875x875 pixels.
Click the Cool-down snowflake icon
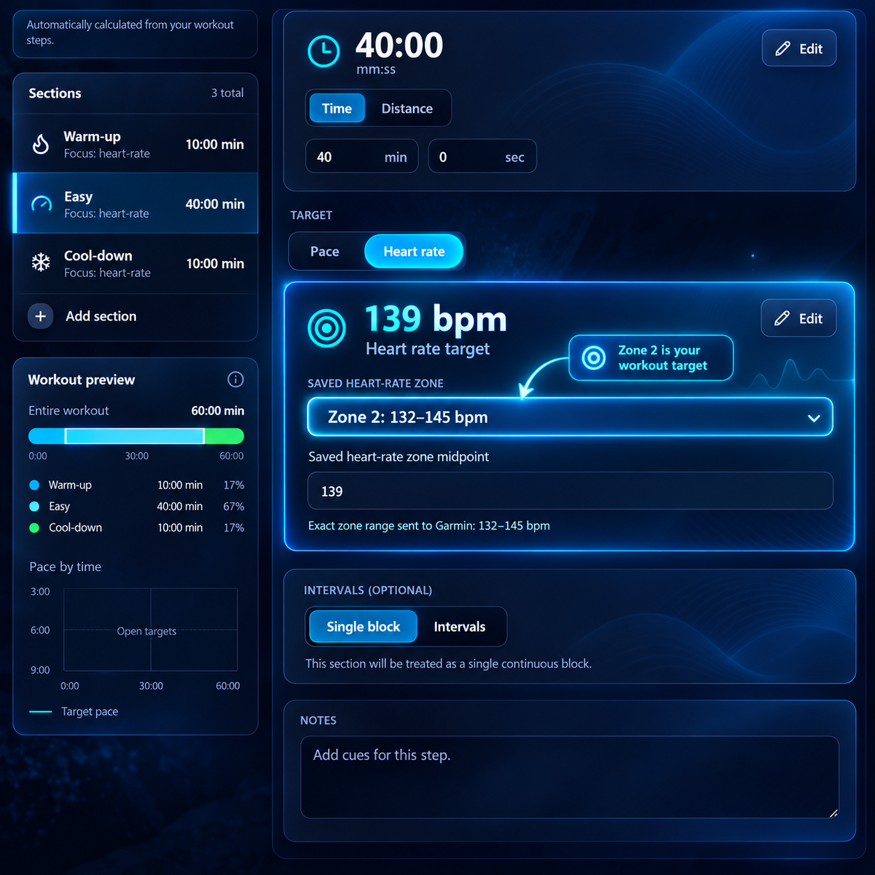41,263
